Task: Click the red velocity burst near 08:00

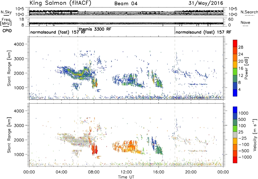Action: [x=94, y=149]
